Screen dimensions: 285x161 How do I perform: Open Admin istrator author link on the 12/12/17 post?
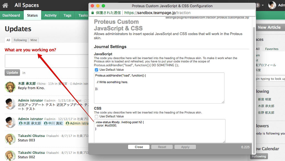(30, 119)
